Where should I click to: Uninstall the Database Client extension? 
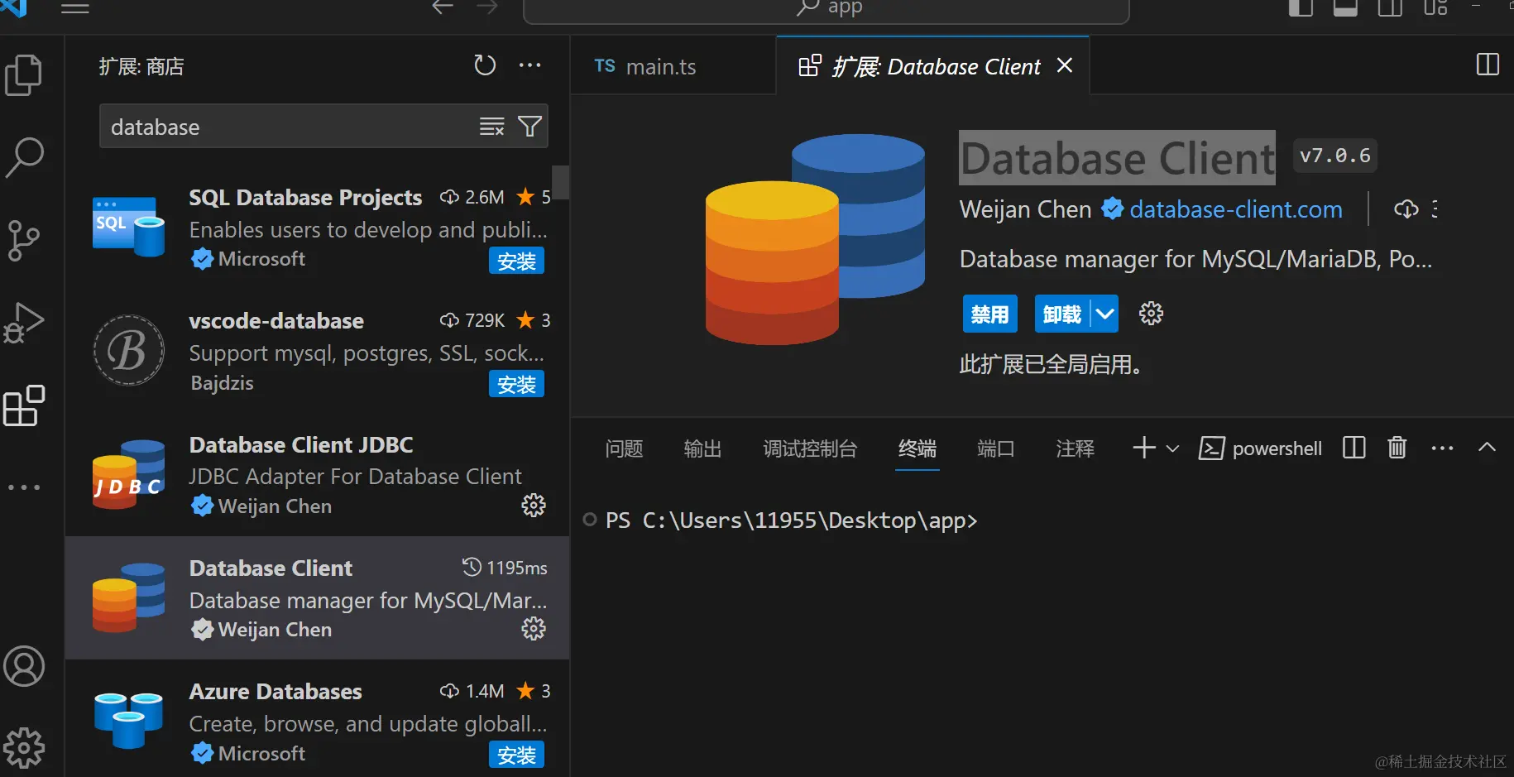[1062, 314]
